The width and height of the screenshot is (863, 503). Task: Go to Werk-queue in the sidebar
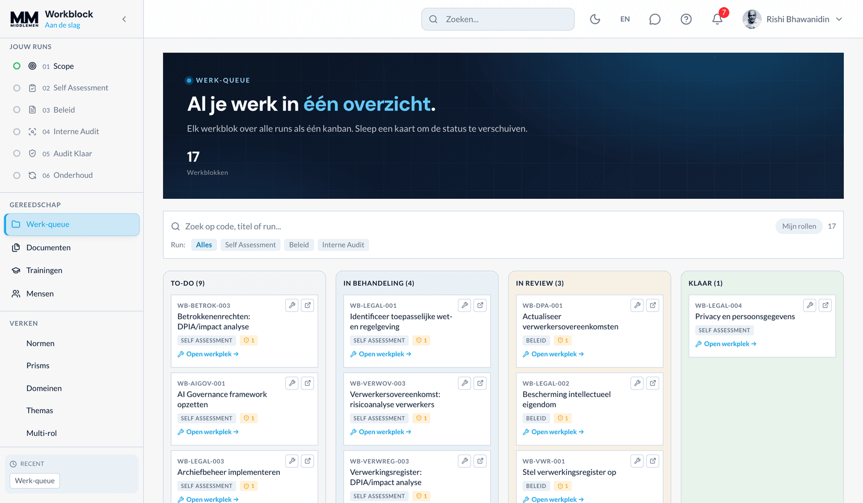pyautogui.click(x=72, y=225)
